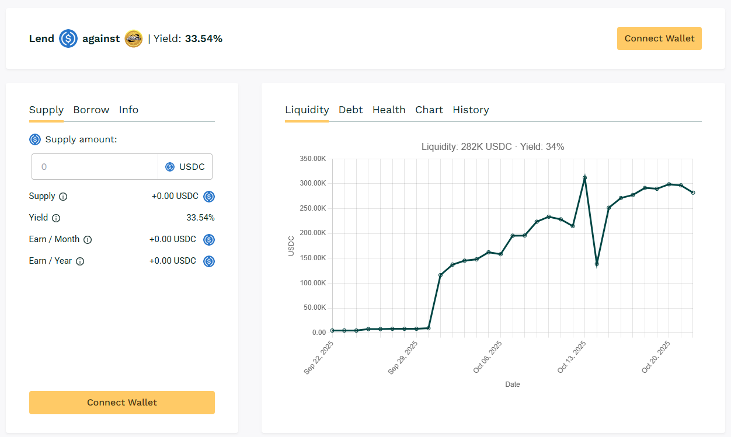Show the Health tab
This screenshot has height=437, width=731.
(389, 110)
